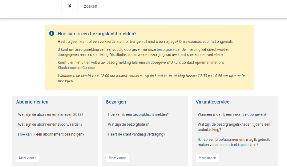This screenshot has width=287, height=167.
Task: Open question Heeft de krant vandaag vertraging?
Action: [x=136, y=134]
